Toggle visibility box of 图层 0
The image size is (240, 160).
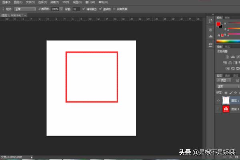[x=218, y=109]
